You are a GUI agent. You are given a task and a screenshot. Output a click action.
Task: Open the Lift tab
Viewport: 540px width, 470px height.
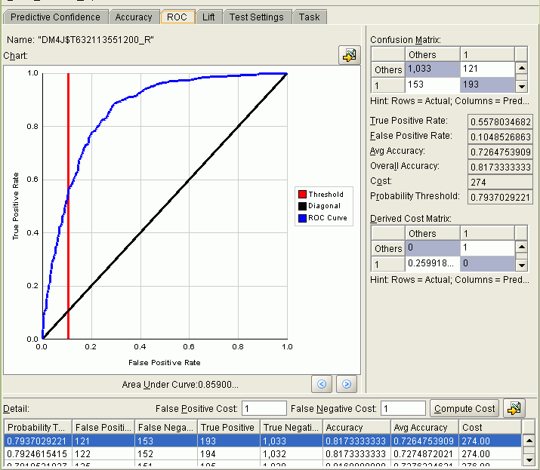tap(208, 17)
